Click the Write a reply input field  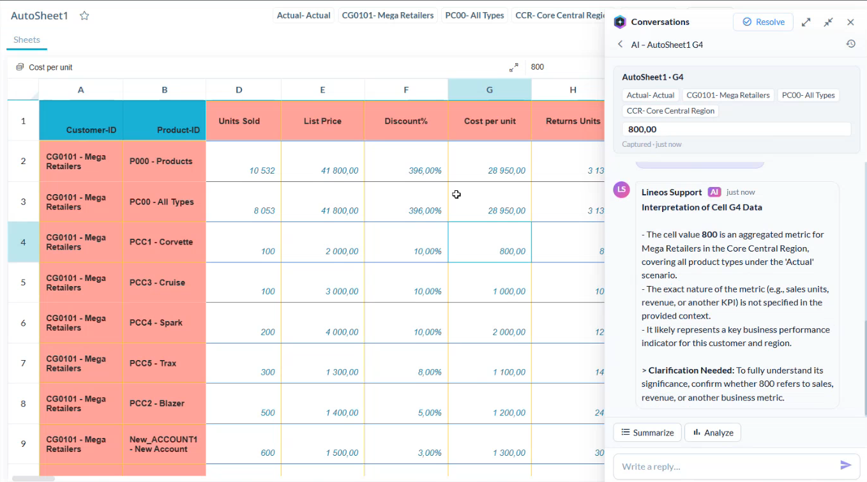coord(726,466)
